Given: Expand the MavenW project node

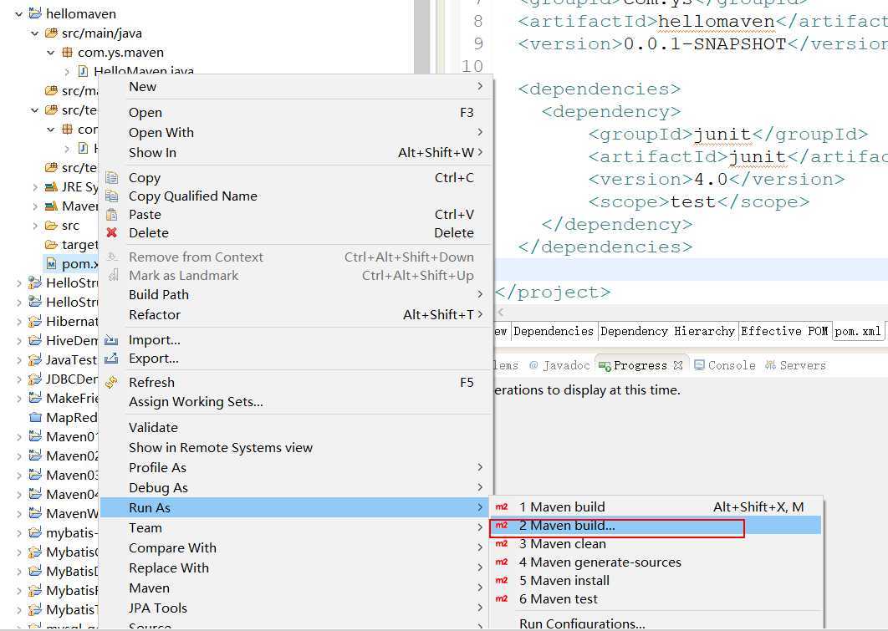Looking at the screenshot, I should coord(19,514).
